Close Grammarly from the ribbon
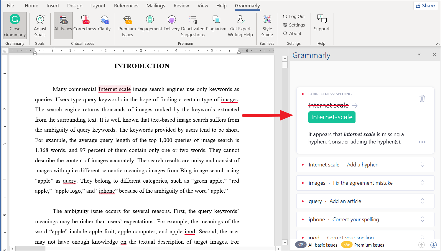Image resolution: width=441 pixels, height=251 pixels. 15,25
